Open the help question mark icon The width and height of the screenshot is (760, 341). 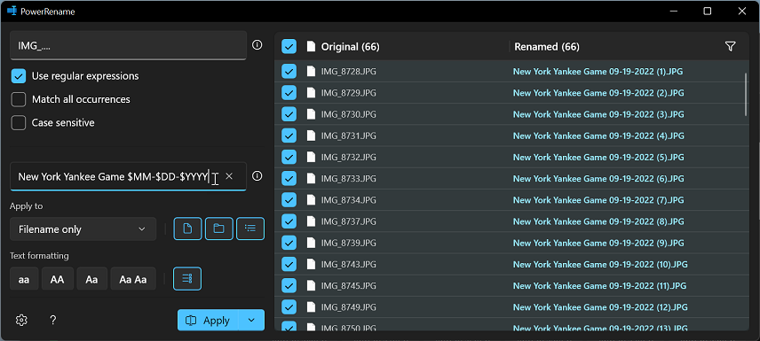[53, 321]
